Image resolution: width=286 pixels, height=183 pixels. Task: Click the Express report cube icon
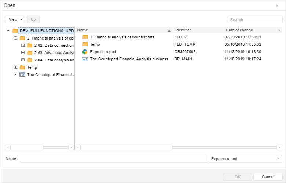[x=85, y=52]
